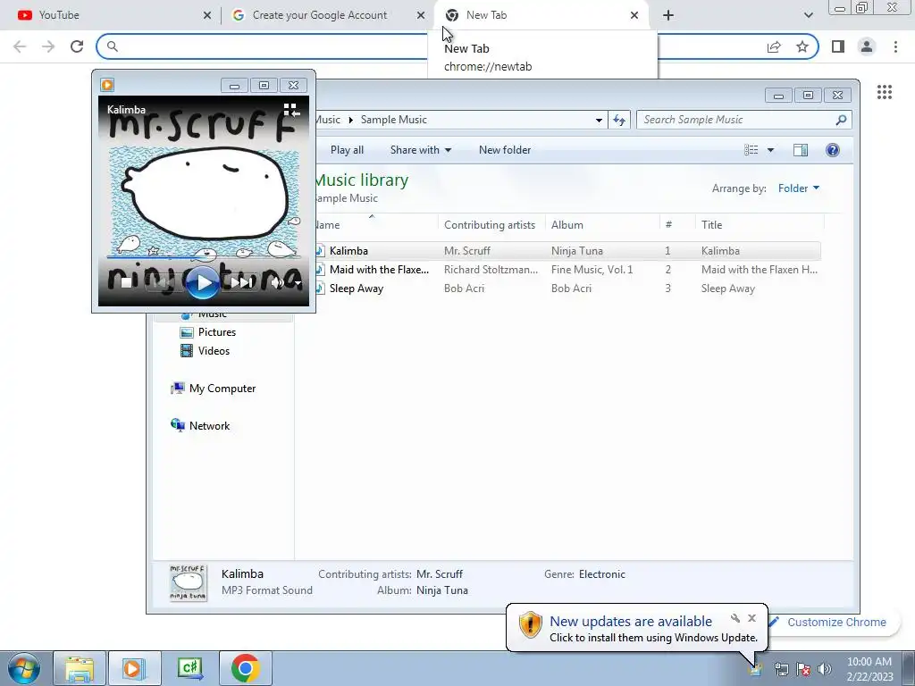Image resolution: width=915 pixels, height=686 pixels.
Task: Toggle the preview pane icon
Action: point(801,150)
